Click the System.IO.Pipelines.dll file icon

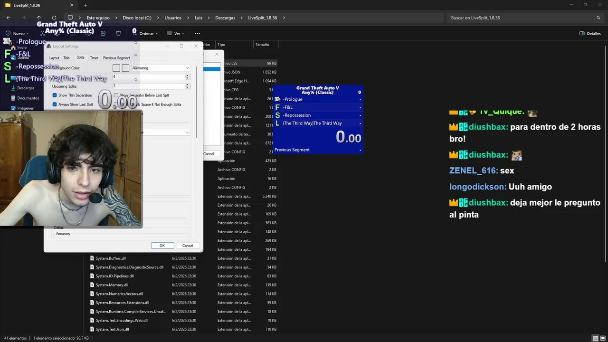click(x=92, y=276)
